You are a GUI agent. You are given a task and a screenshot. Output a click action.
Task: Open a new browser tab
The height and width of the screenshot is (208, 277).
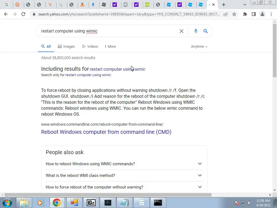[224, 5]
